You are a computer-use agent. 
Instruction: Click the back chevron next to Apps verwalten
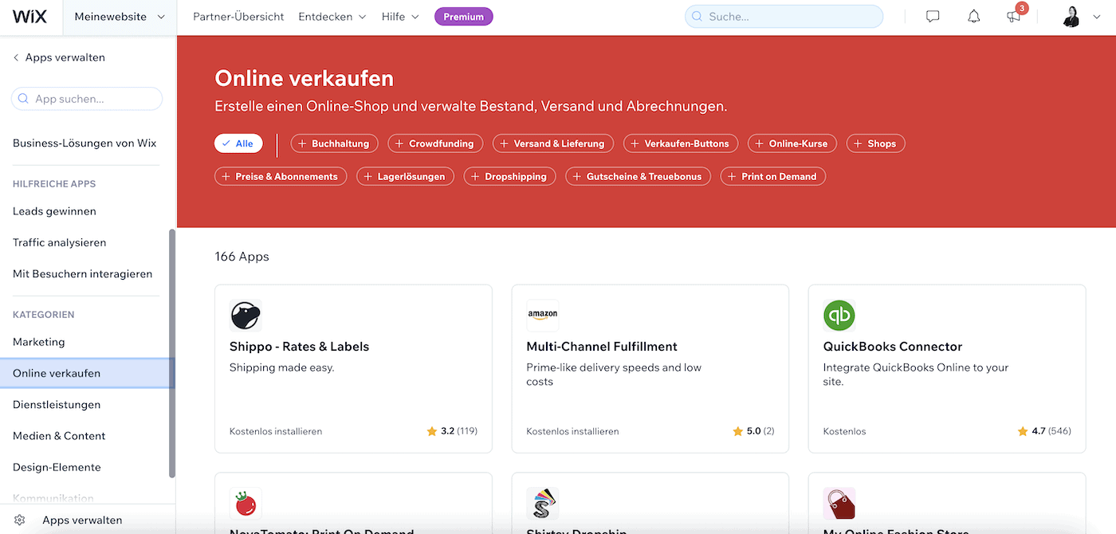[x=16, y=57]
